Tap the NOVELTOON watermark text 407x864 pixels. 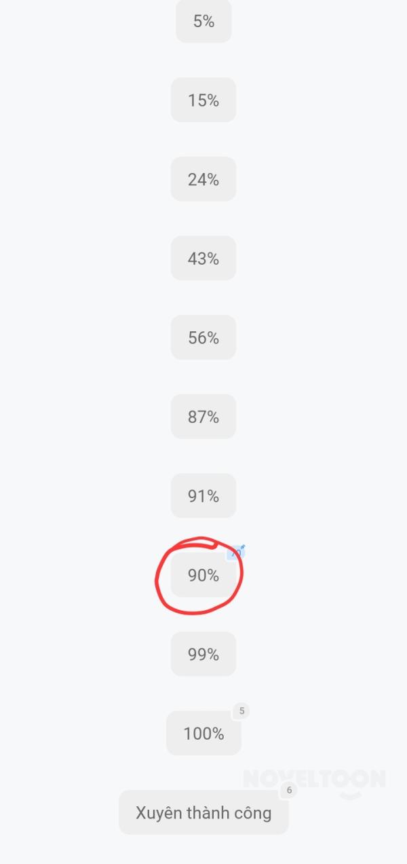coord(314,779)
